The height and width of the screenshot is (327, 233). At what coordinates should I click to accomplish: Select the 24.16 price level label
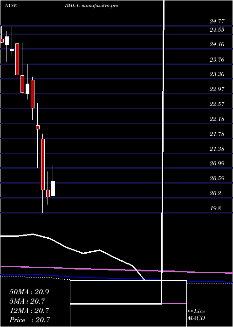pos(217,44)
